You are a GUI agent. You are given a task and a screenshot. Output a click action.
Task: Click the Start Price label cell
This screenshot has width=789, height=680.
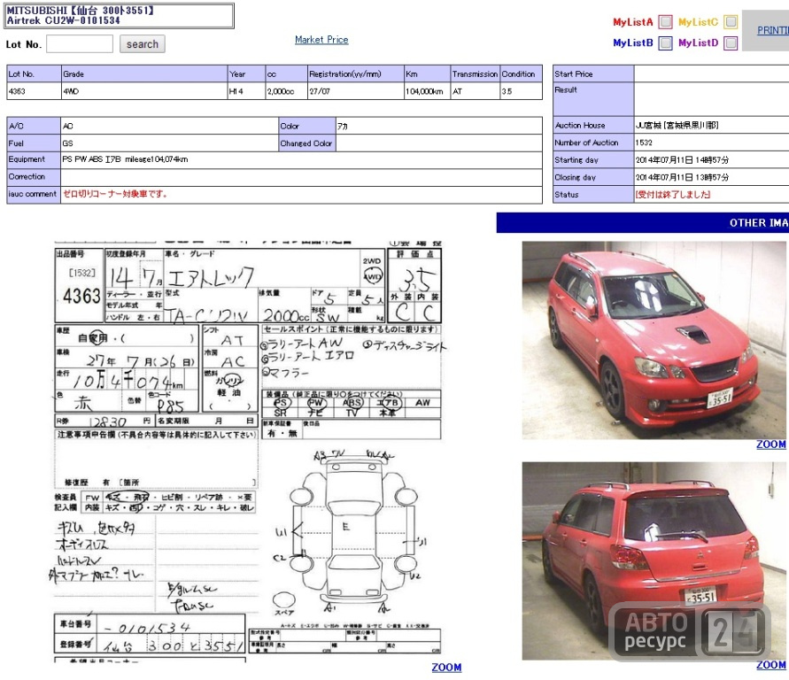593,74
